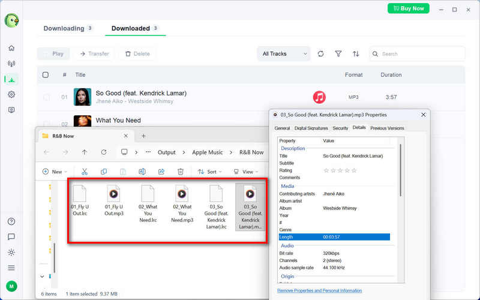Select file 02_What You Need.mp3
The image size is (480, 300).
pyautogui.click(x=182, y=204)
